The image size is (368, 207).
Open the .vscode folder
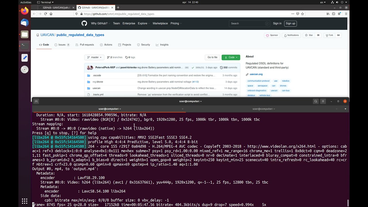97,75
